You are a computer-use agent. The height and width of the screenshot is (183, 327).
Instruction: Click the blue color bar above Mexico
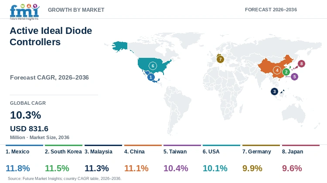(x=24, y=145)
